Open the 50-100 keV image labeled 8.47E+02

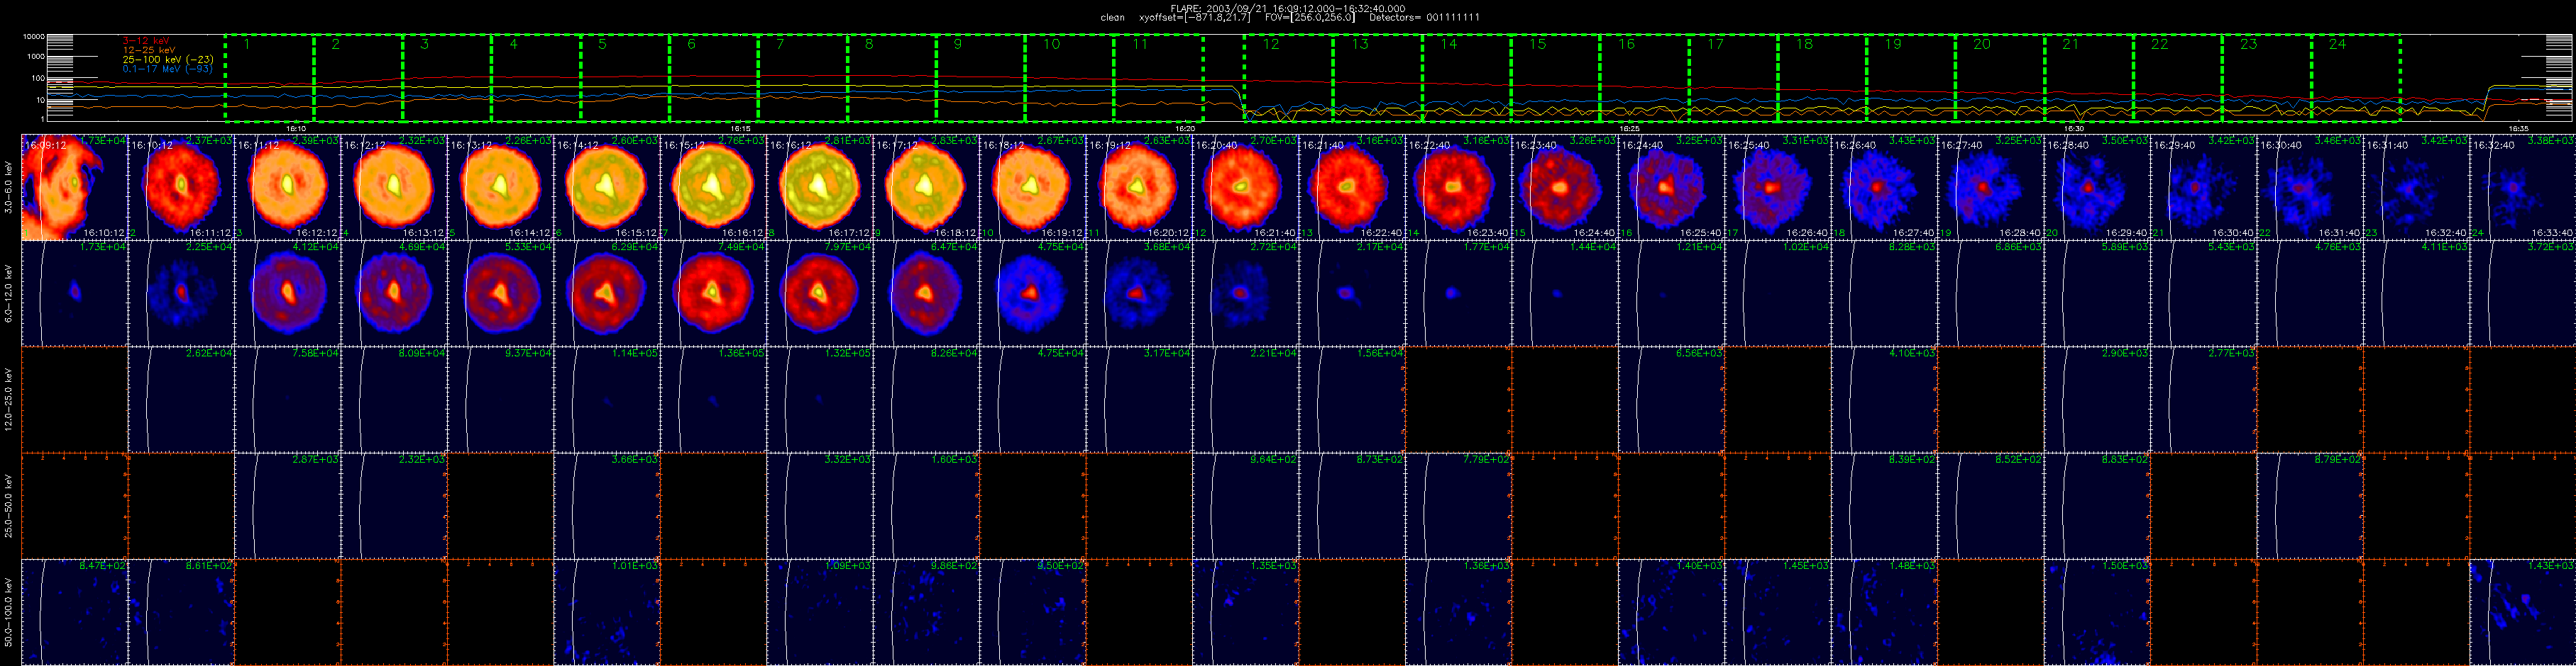click(x=75, y=611)
